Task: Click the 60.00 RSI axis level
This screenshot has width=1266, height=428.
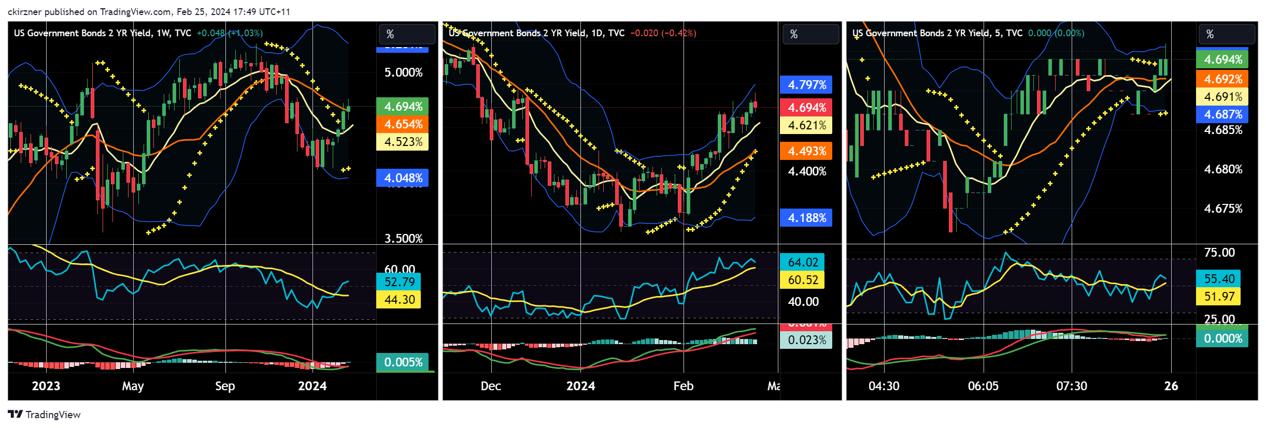Action: coord(400,269)
